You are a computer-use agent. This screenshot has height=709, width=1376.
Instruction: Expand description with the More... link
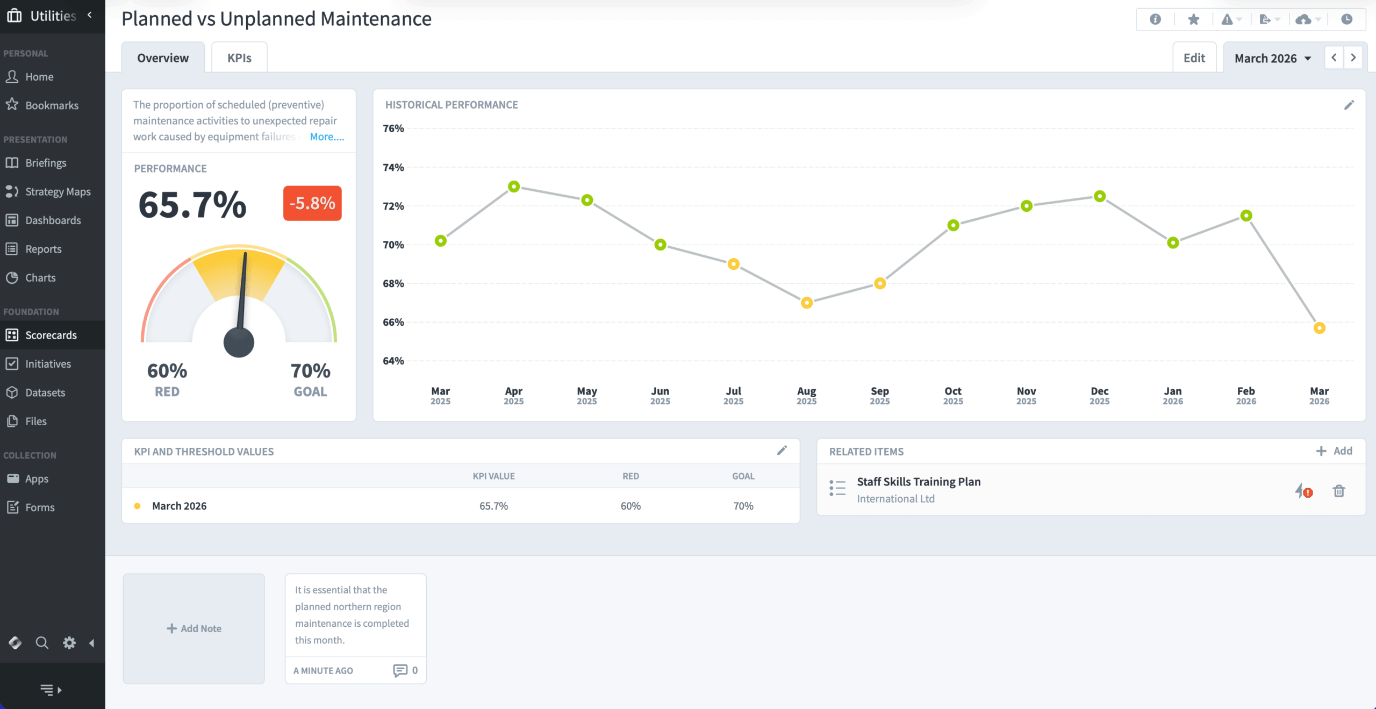coord(327,137)
